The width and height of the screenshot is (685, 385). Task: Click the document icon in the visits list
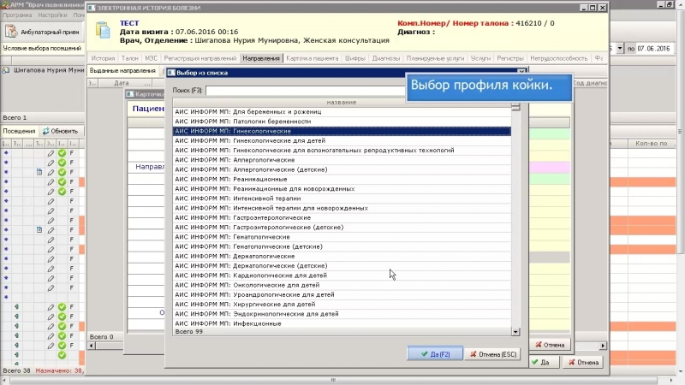click(x=39, y=172)
